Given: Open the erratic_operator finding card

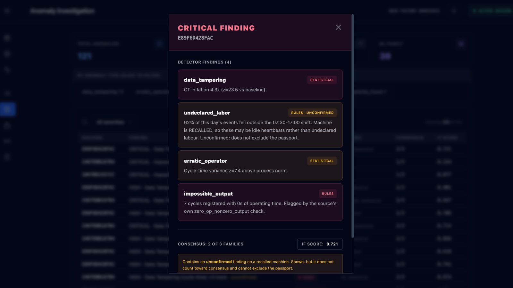Looking at the screenshot, I should click(260, 165).
